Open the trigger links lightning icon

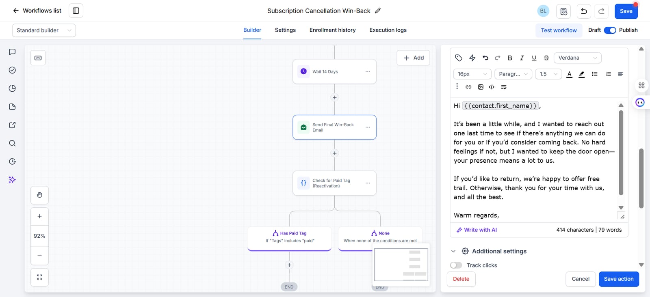pos(472,58)
